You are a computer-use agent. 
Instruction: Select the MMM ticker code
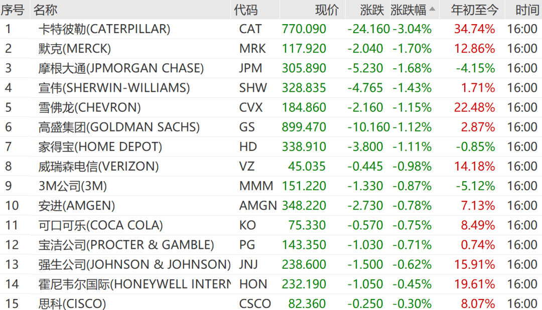256,186
